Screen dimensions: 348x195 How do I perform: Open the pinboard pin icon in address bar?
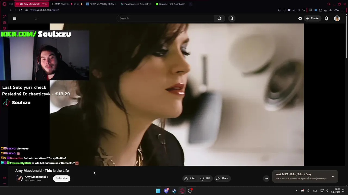pyautogui.click(x=279, y=10)
